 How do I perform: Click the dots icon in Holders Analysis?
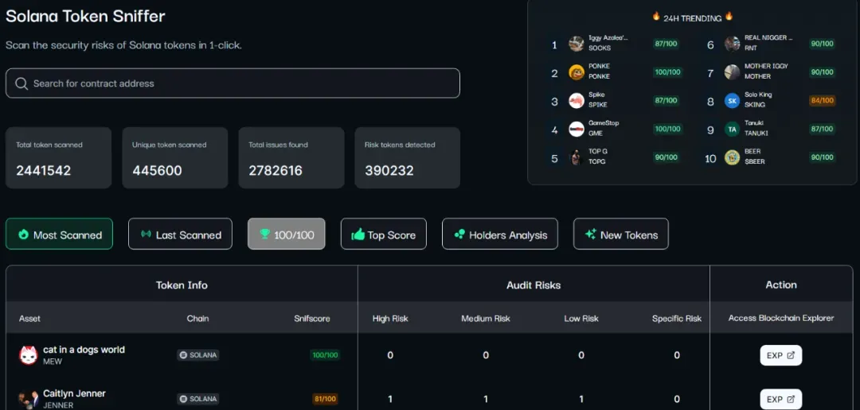[x=459, y=234]
